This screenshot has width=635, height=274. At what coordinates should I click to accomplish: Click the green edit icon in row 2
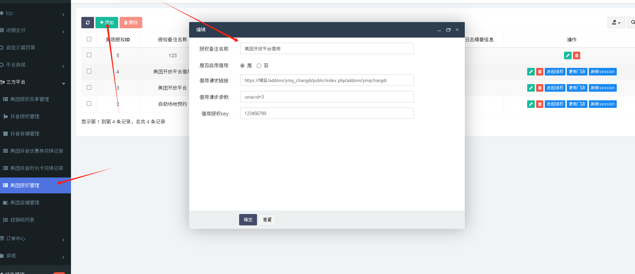tap(531, 104)
